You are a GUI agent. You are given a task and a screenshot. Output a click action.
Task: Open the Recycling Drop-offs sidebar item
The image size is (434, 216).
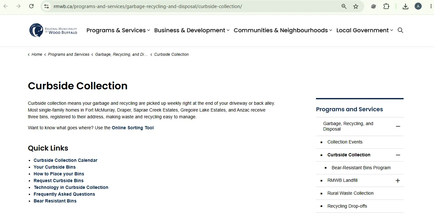pyautogui.click(x=347, y=206)
